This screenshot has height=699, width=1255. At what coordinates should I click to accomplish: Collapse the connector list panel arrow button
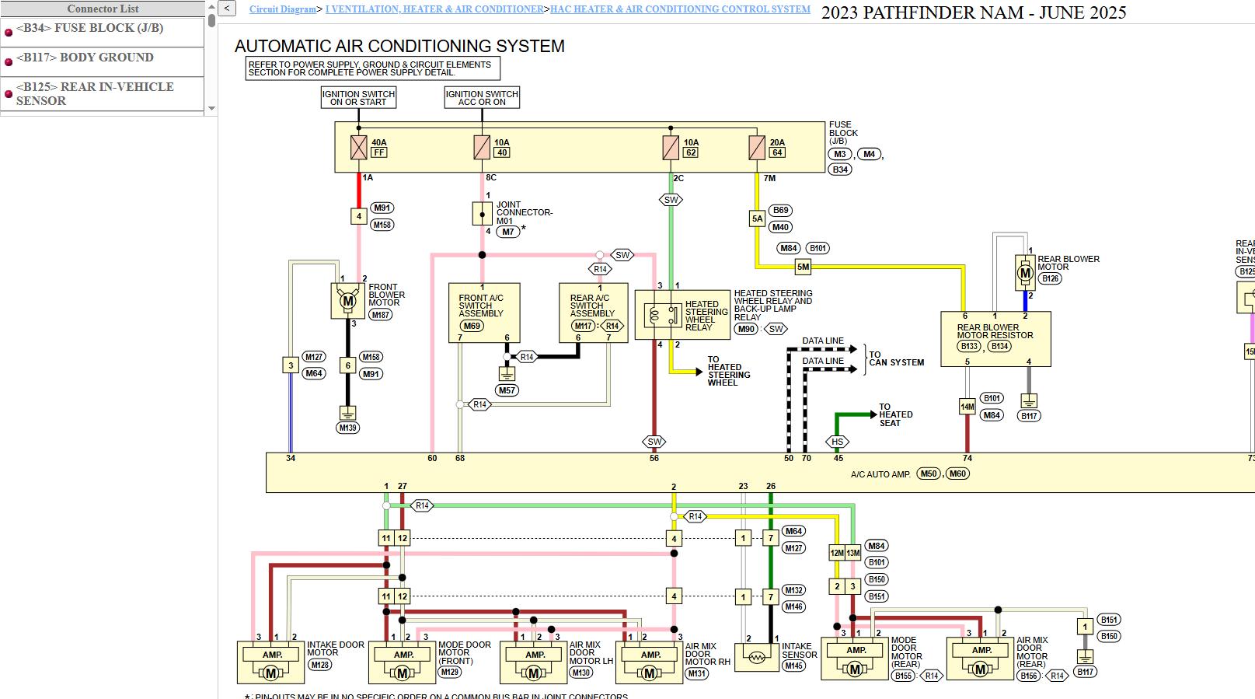pyautogui.click(x=226, y=9)
